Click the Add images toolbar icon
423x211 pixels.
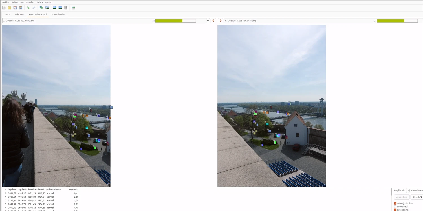(x=41, y=8)
